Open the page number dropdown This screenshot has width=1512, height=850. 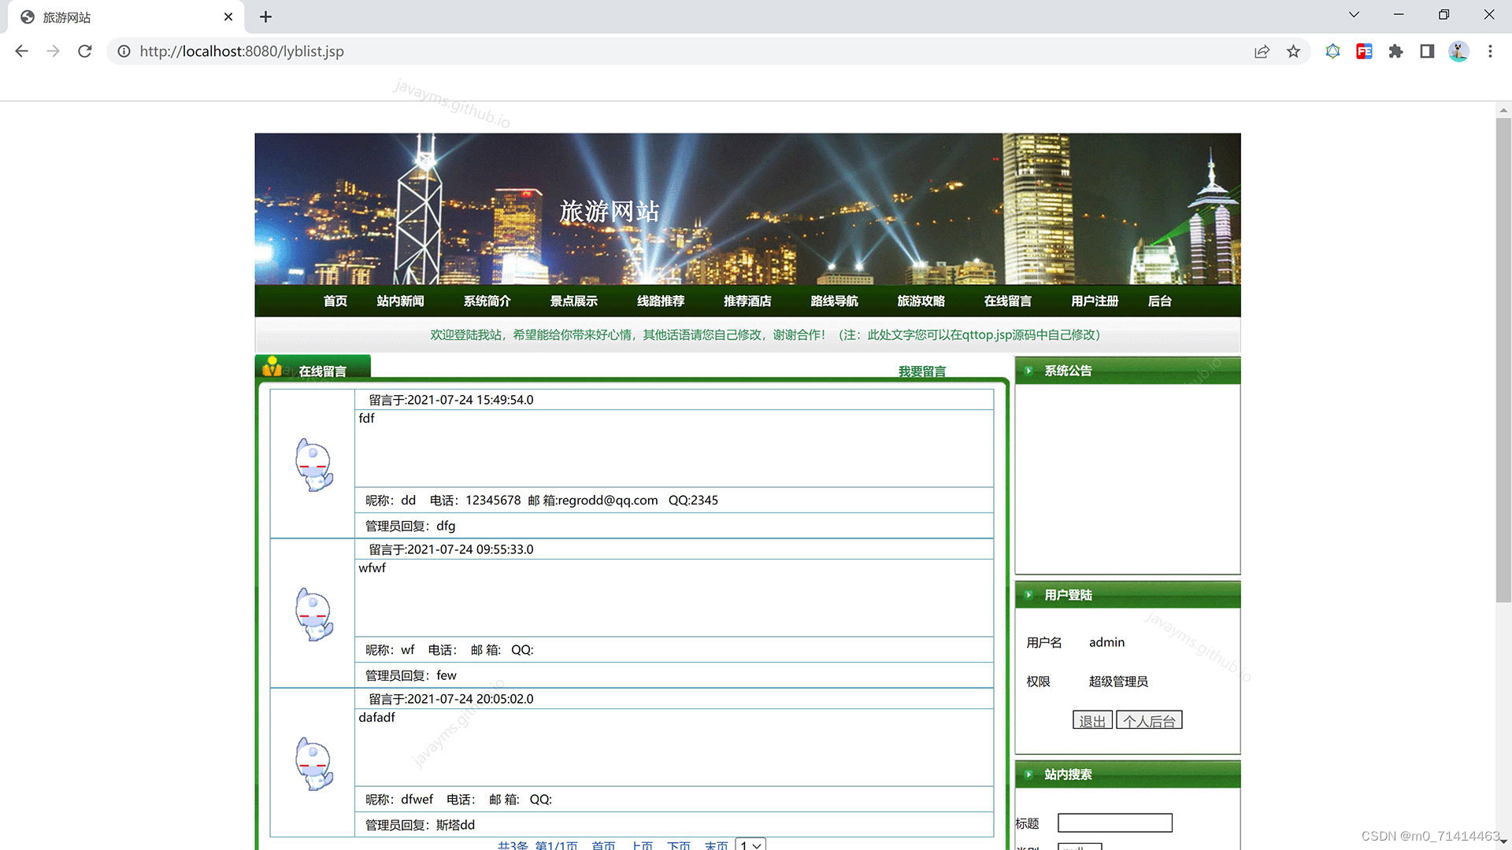[x=750, y=844]
